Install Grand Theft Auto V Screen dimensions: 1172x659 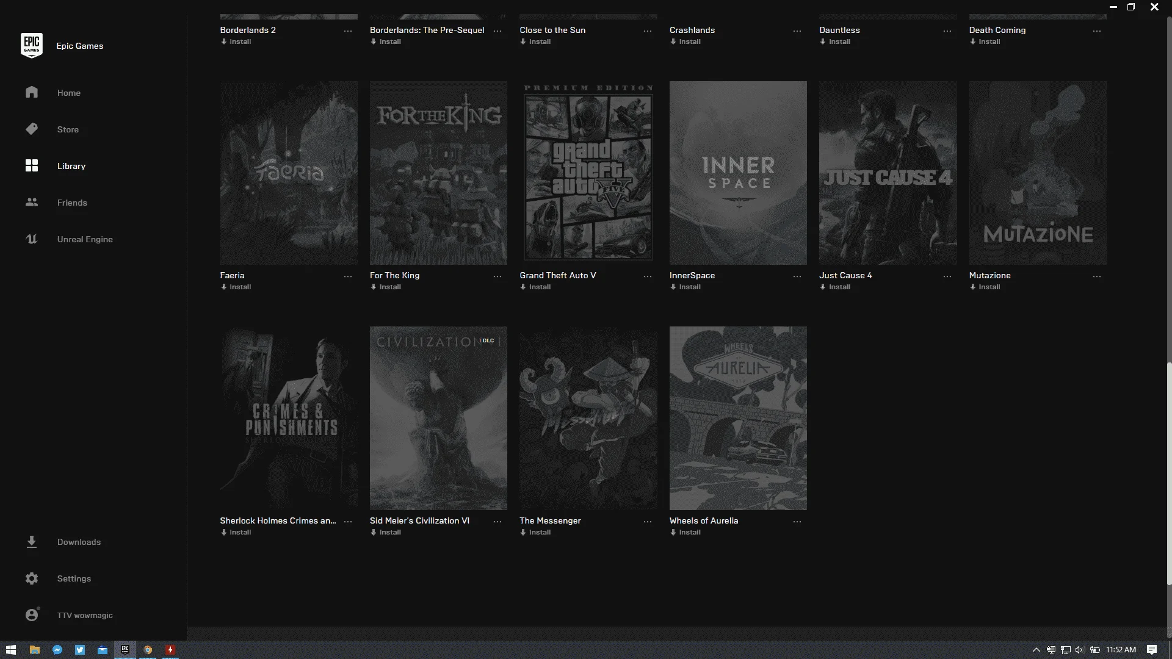click(535, 287)
